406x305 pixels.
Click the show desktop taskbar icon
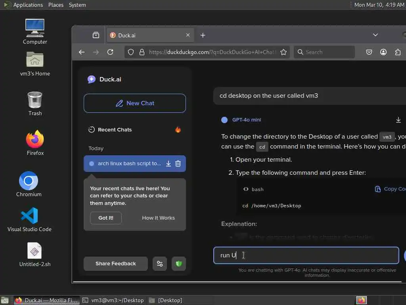[5, 300]
